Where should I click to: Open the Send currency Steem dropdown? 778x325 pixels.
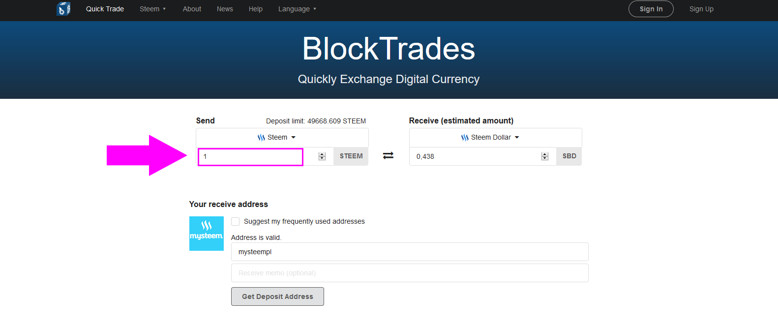282,138
